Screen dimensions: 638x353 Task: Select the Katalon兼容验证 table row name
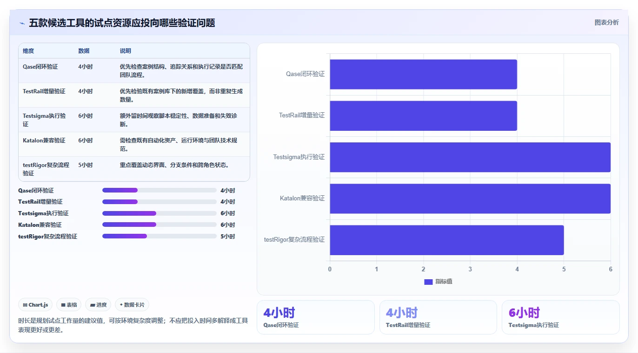click(x=44, y=141)
